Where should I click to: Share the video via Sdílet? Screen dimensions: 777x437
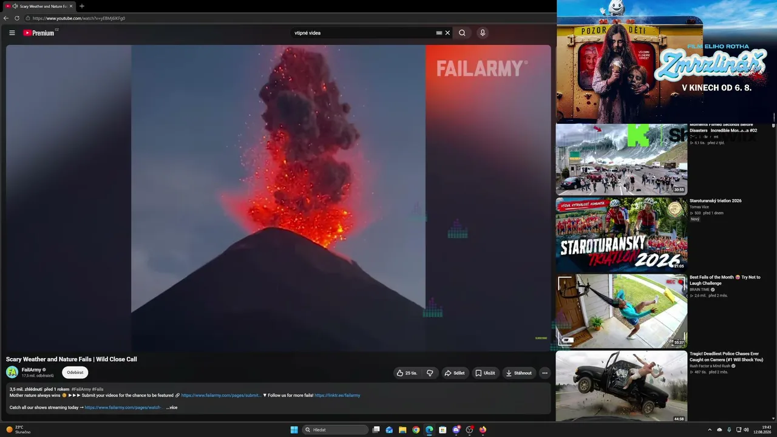[x=454, y=373]
